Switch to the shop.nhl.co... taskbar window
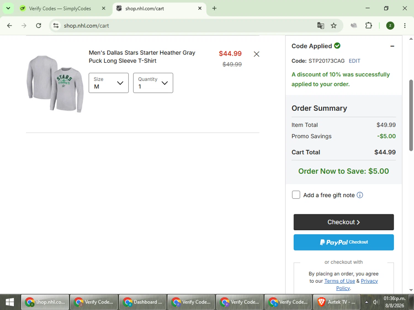The image size is (414, 310). [45, 302]
